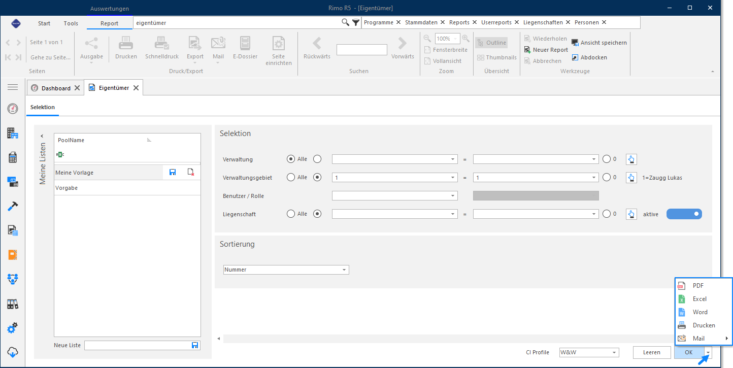Screen dimensions: 733x368
Task: Open the building sidebar icon
Action: pyautogui.click(x=13, y=133)
